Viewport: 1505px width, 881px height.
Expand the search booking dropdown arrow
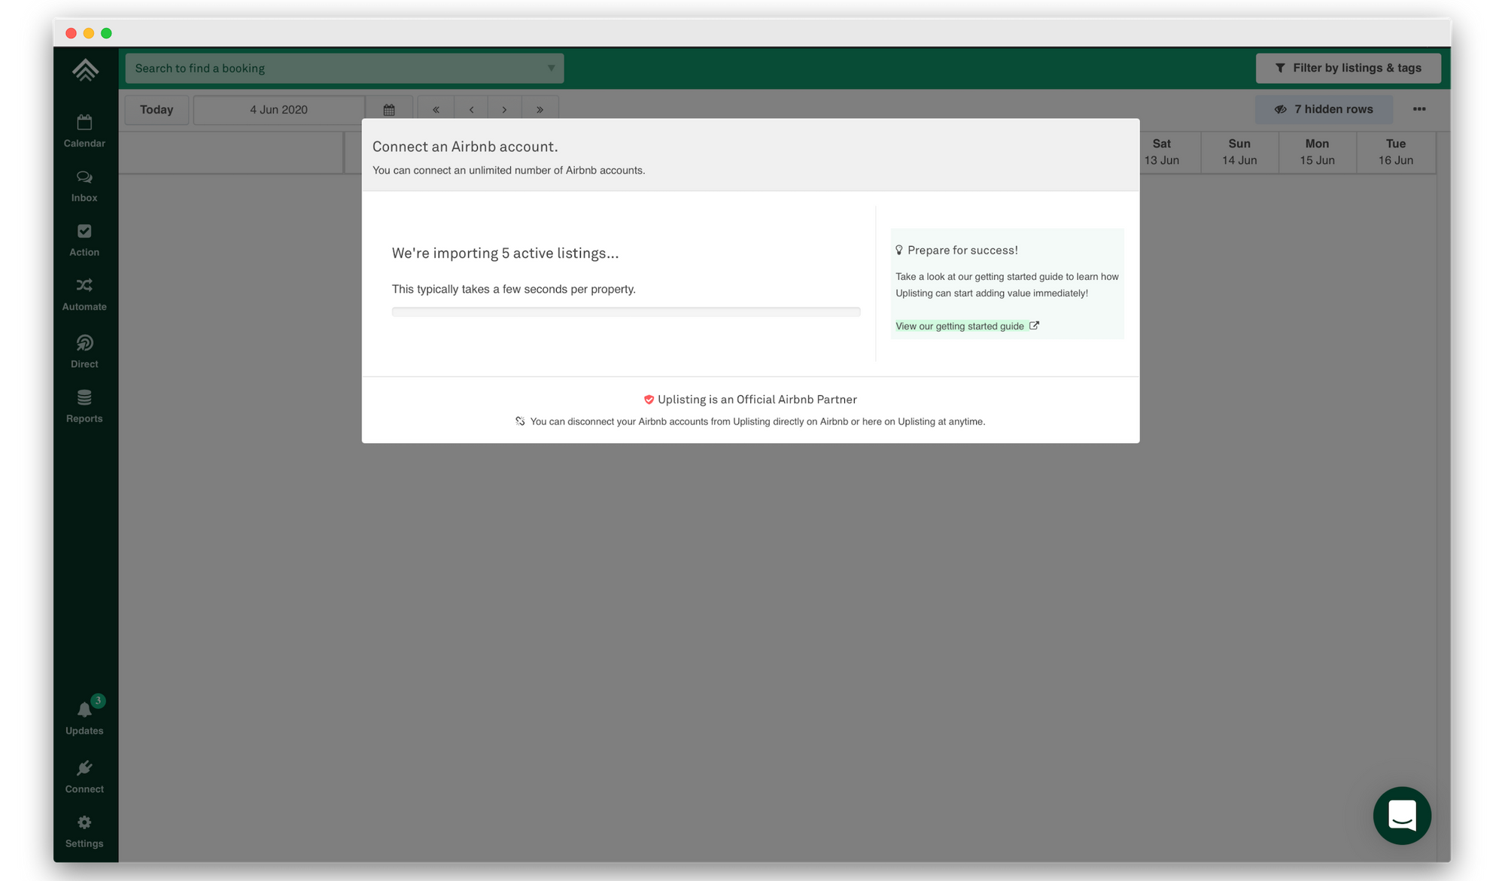[x=551, y=68]
